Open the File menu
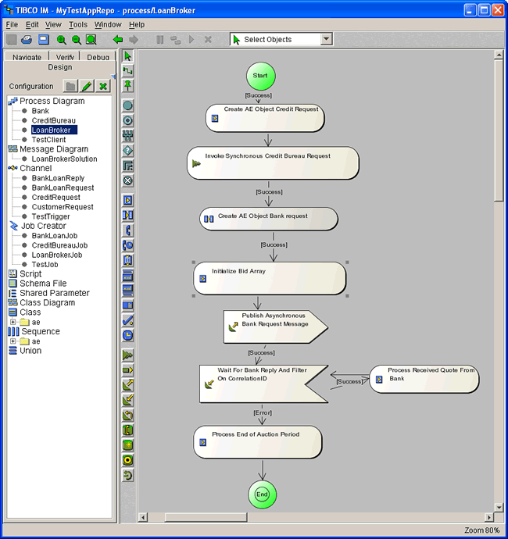Screen dimensions: 508x539 [x=12, y=25]
